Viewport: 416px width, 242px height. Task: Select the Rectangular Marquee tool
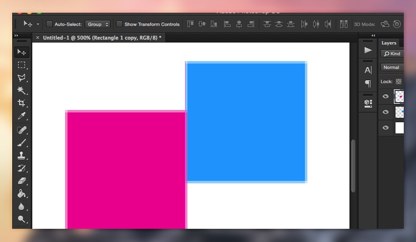(x=22, y=65)
